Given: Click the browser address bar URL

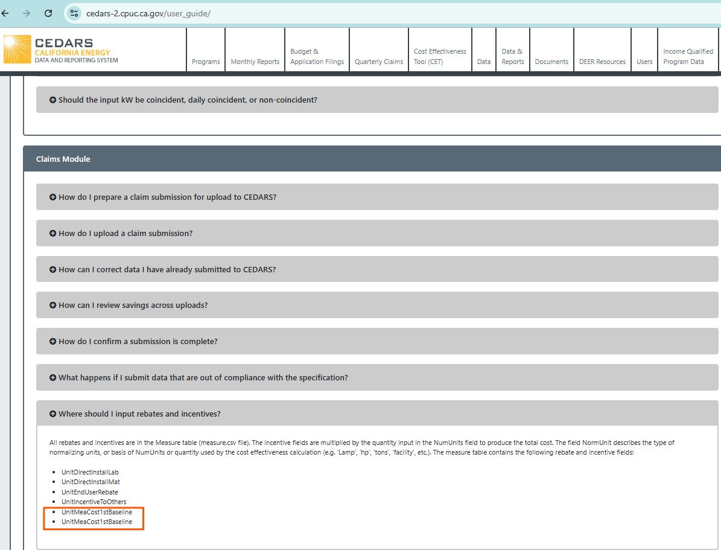Looking at the screenshot, I should [148, 13].
